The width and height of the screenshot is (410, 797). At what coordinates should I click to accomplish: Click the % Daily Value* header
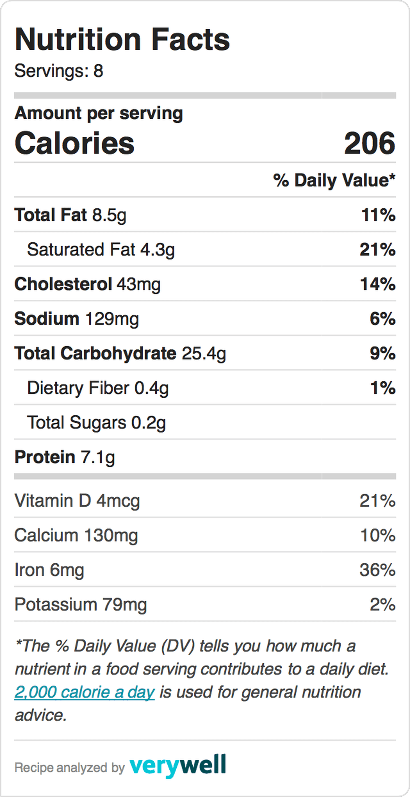(x=334, y=180)
